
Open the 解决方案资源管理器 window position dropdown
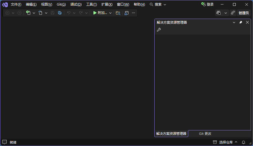point(234,22)
